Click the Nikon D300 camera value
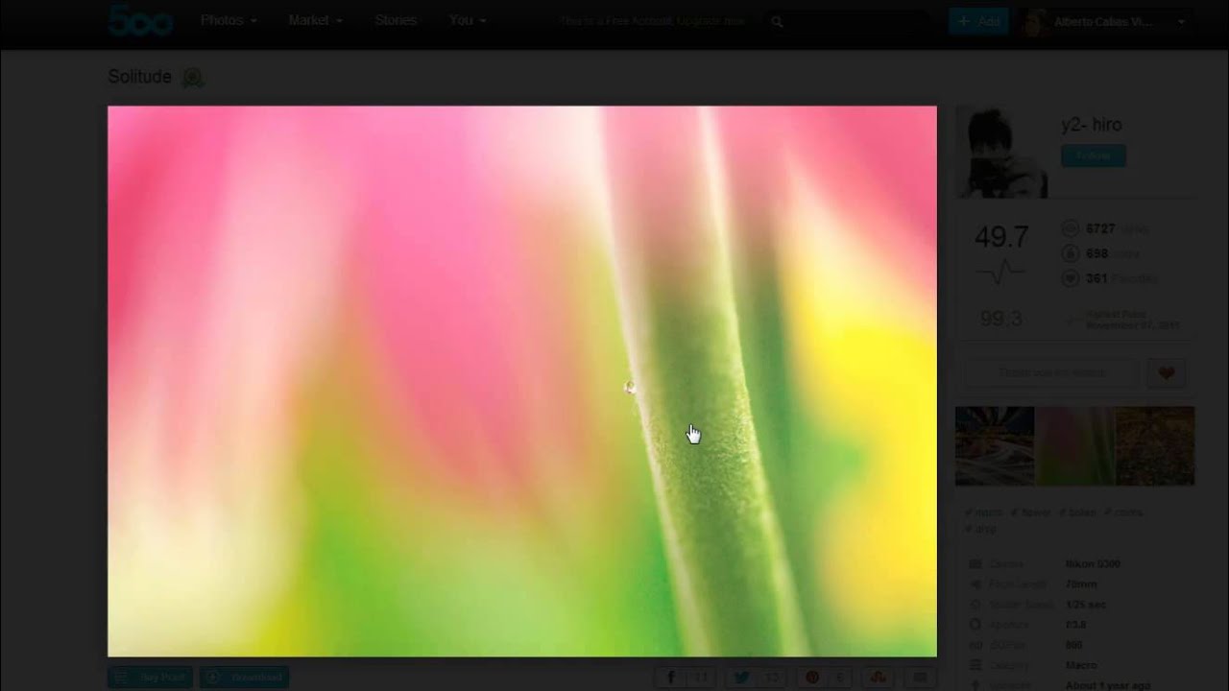 pos(1093,564)
